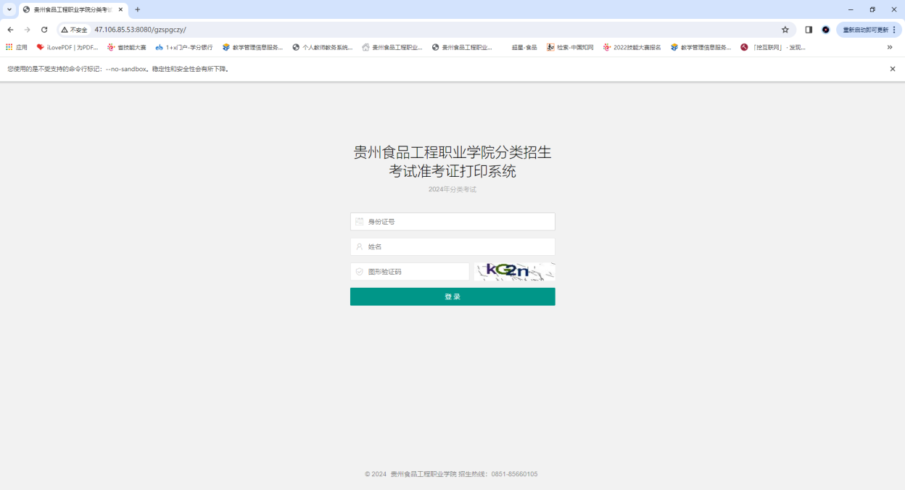This screenshot has height=490, width=905.
Task: Open 贵州食品工程职业 bookmark with globe icon
Action: (x=462, y=47)
